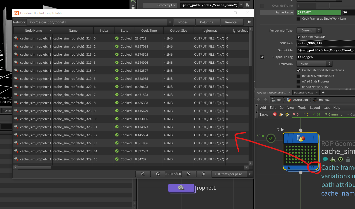
Task: Click the destruction node in the path bar
Action: [297, 100]
